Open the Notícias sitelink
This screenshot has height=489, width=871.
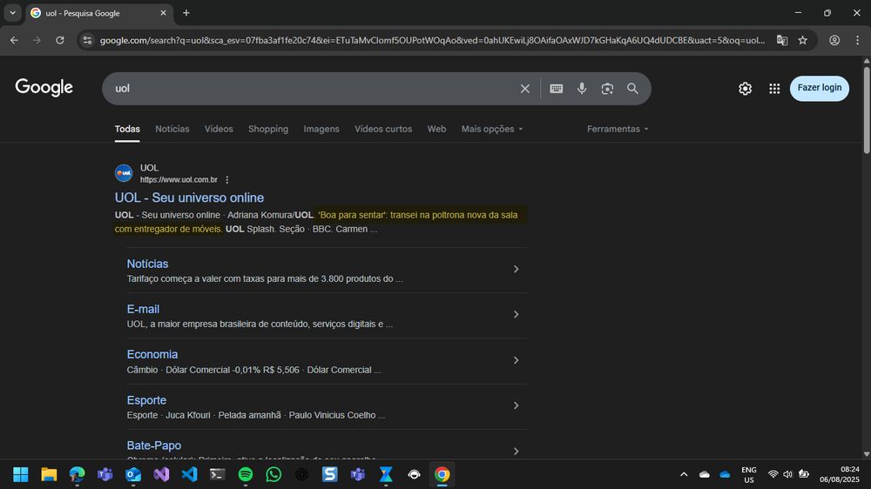147,264
